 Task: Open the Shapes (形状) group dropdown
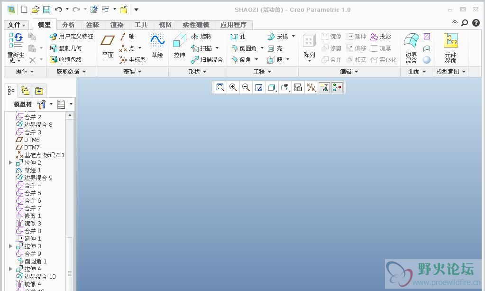[x=197, y=72]
